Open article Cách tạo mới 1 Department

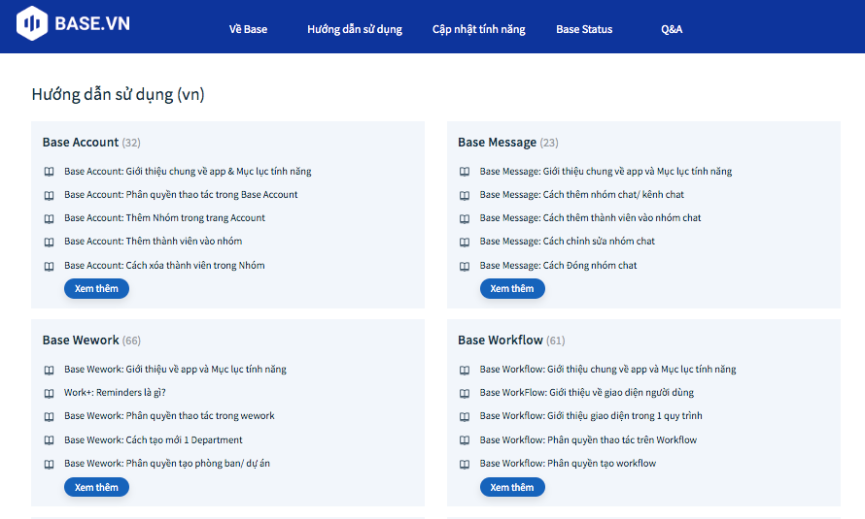[154, 439]
